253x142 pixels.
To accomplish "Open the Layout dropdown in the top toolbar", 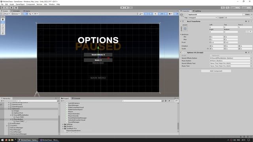I will point(246,7).
